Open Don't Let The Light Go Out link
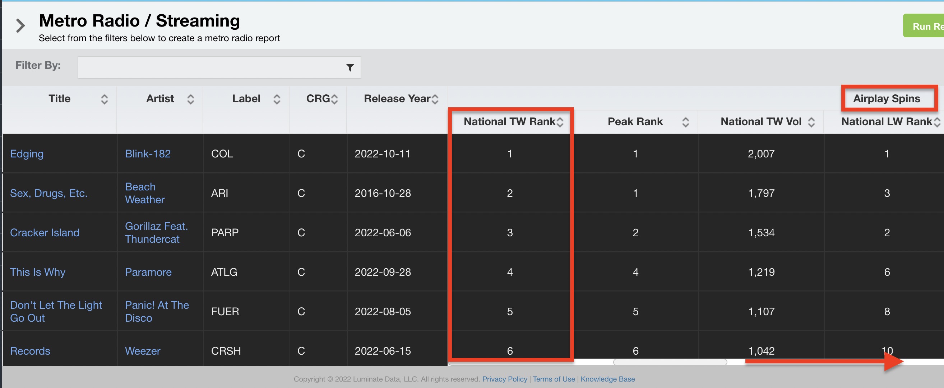Viewport: 944px width, 388px height. point(56,311)
